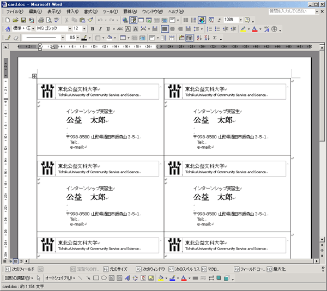
Task: Open the line weight 0.5 dropdown
Action: pos(78,38)
